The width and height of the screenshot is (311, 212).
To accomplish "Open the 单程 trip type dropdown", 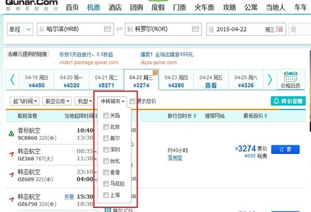I will coord(20,29).
